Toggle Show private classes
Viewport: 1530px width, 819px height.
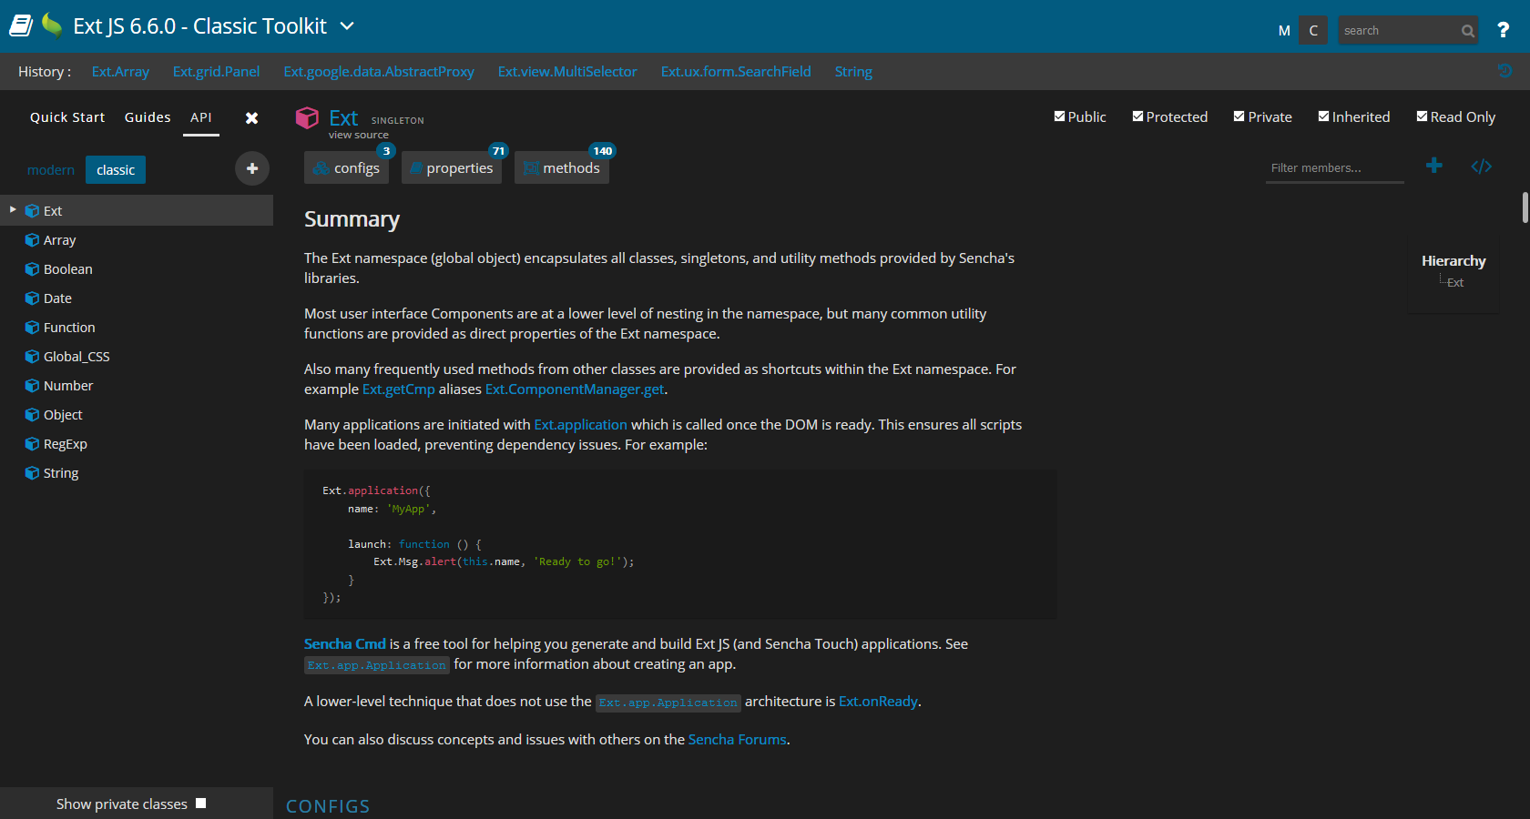199,803
